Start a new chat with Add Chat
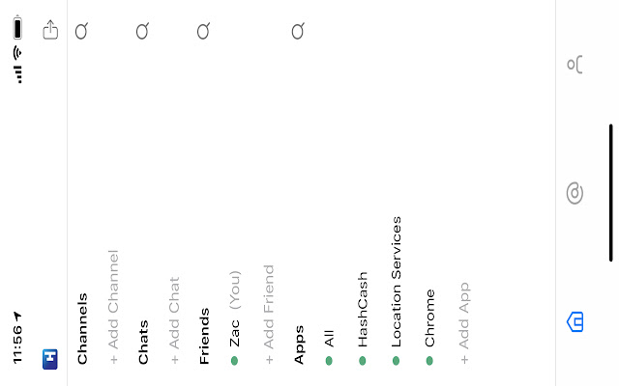The width and height of the screenshot is (619, 386). 174,319
